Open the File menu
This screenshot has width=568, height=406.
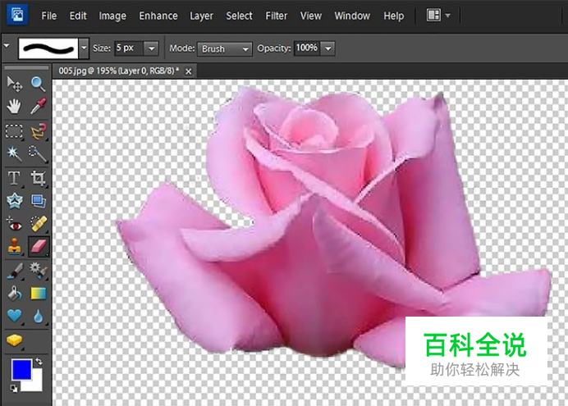pyautogui.click(x=49, y=16)
